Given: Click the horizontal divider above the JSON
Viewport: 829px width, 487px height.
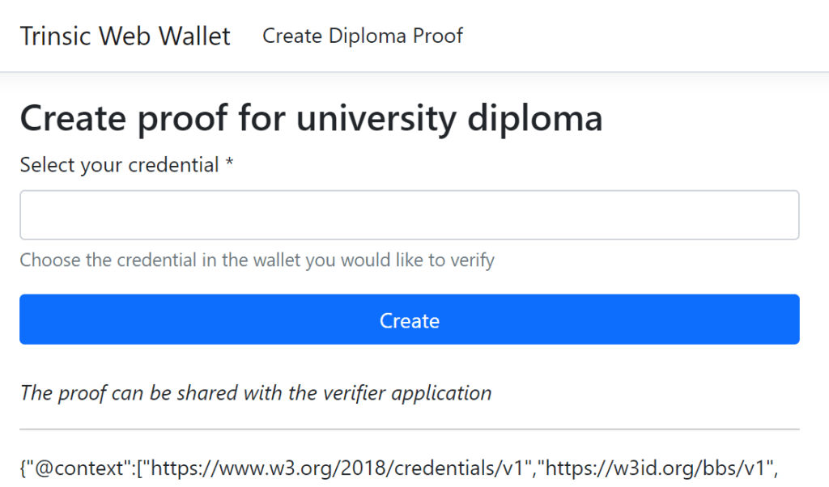Looking at the screenshot, I should (x=409, y=429).
